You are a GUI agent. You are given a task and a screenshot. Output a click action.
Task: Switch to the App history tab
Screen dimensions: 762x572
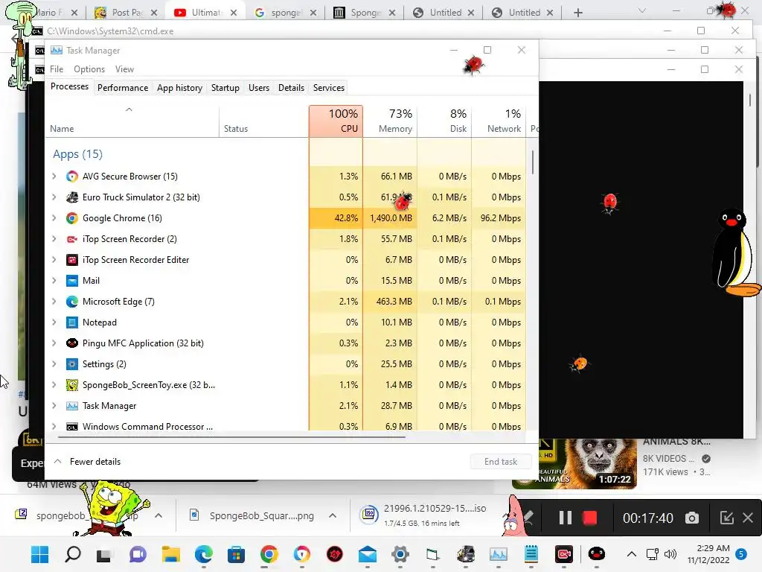(179, 88)
